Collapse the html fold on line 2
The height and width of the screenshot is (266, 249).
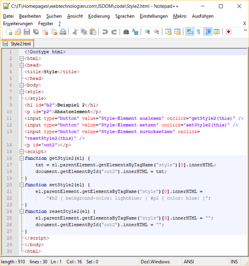point(21,58)
